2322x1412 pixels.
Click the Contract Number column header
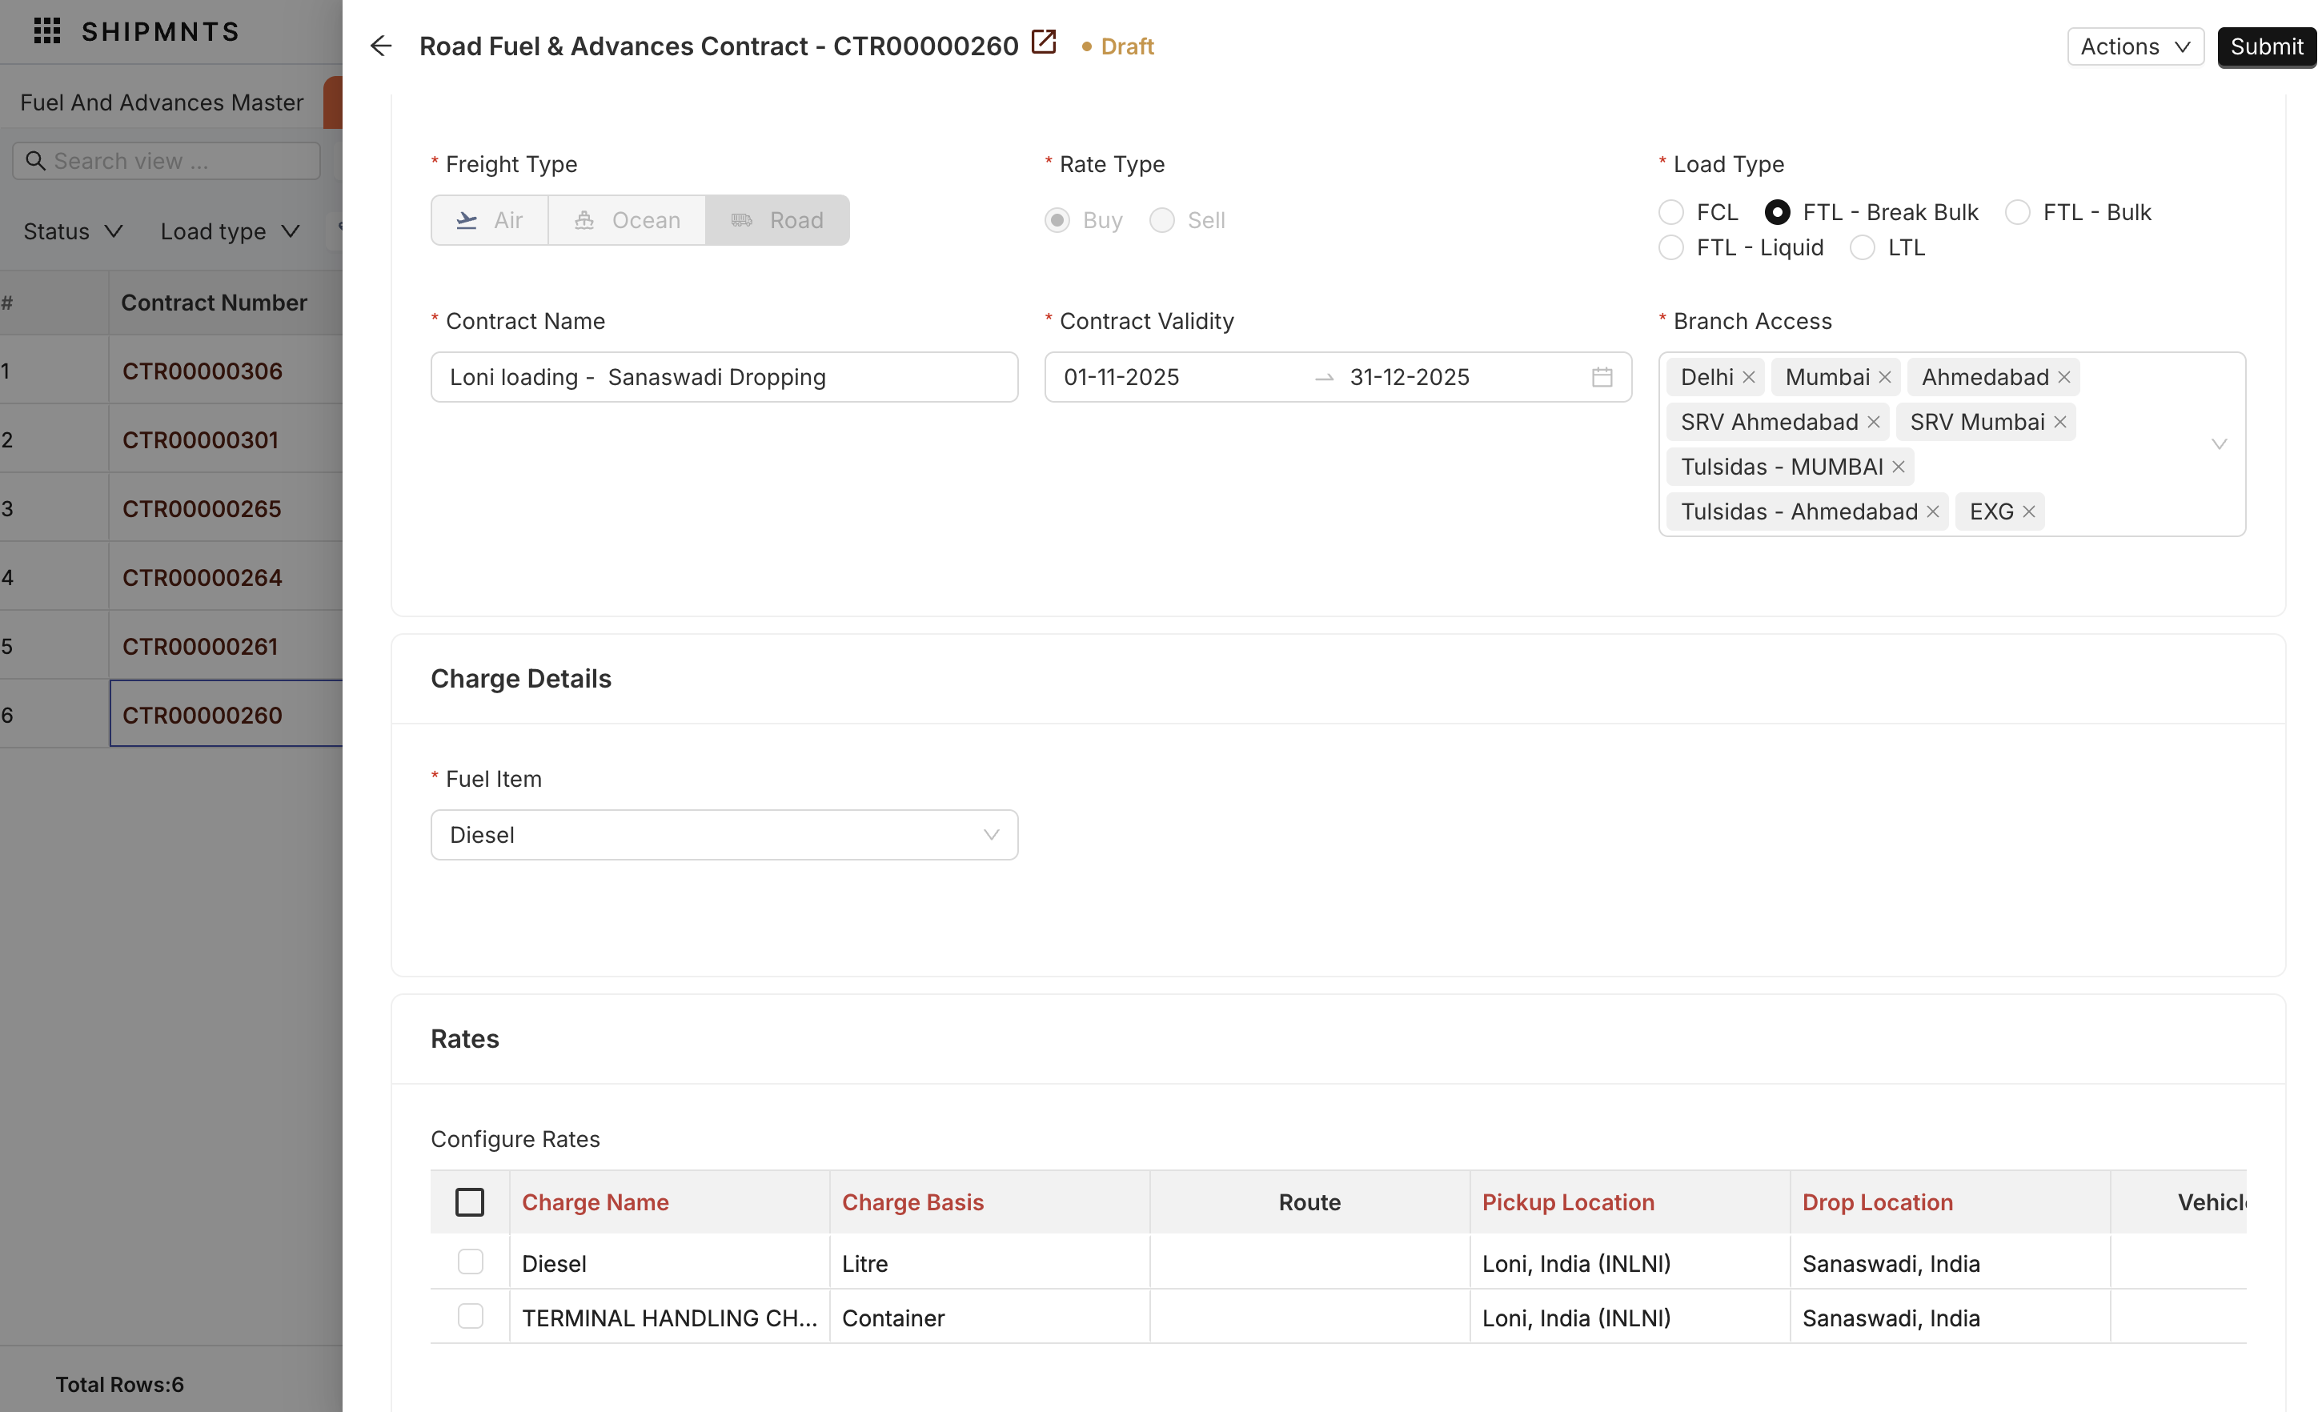214,303
